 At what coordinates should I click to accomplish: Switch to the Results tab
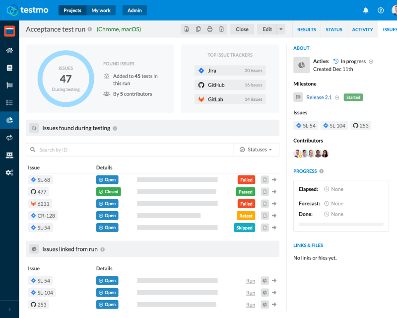click(x=306, y=30)
